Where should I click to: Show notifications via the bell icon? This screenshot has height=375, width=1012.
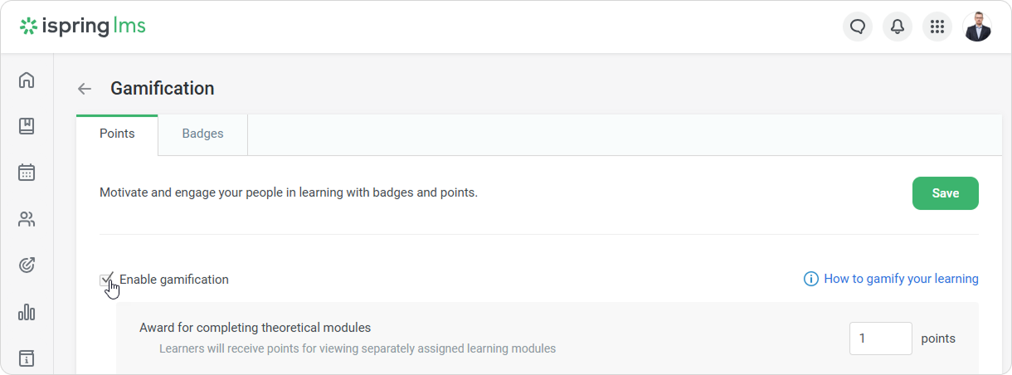click(x=898, y=27)
